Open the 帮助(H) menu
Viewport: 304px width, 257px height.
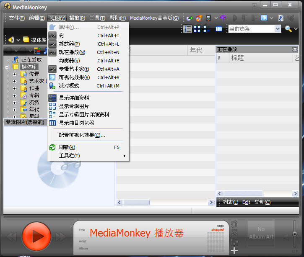click(x=118, y=18)
